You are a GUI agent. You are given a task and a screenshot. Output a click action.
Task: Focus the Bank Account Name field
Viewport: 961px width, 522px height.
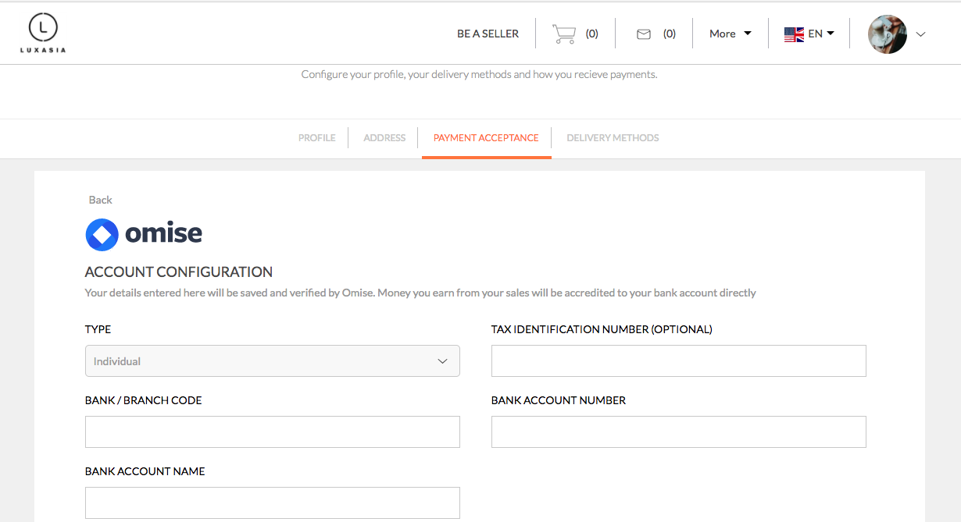point(272,503)
